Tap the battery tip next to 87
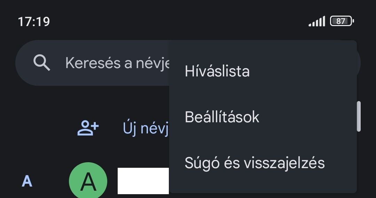Screen dimensions: 376x198 tap(353, 21)
